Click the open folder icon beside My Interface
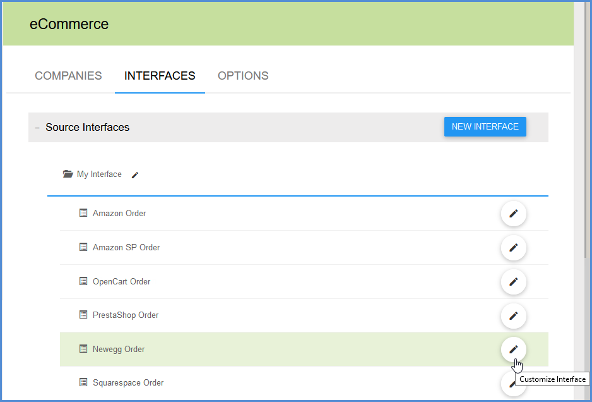The height and width of the screenshot is (402, 592). (x=68, y=174)
